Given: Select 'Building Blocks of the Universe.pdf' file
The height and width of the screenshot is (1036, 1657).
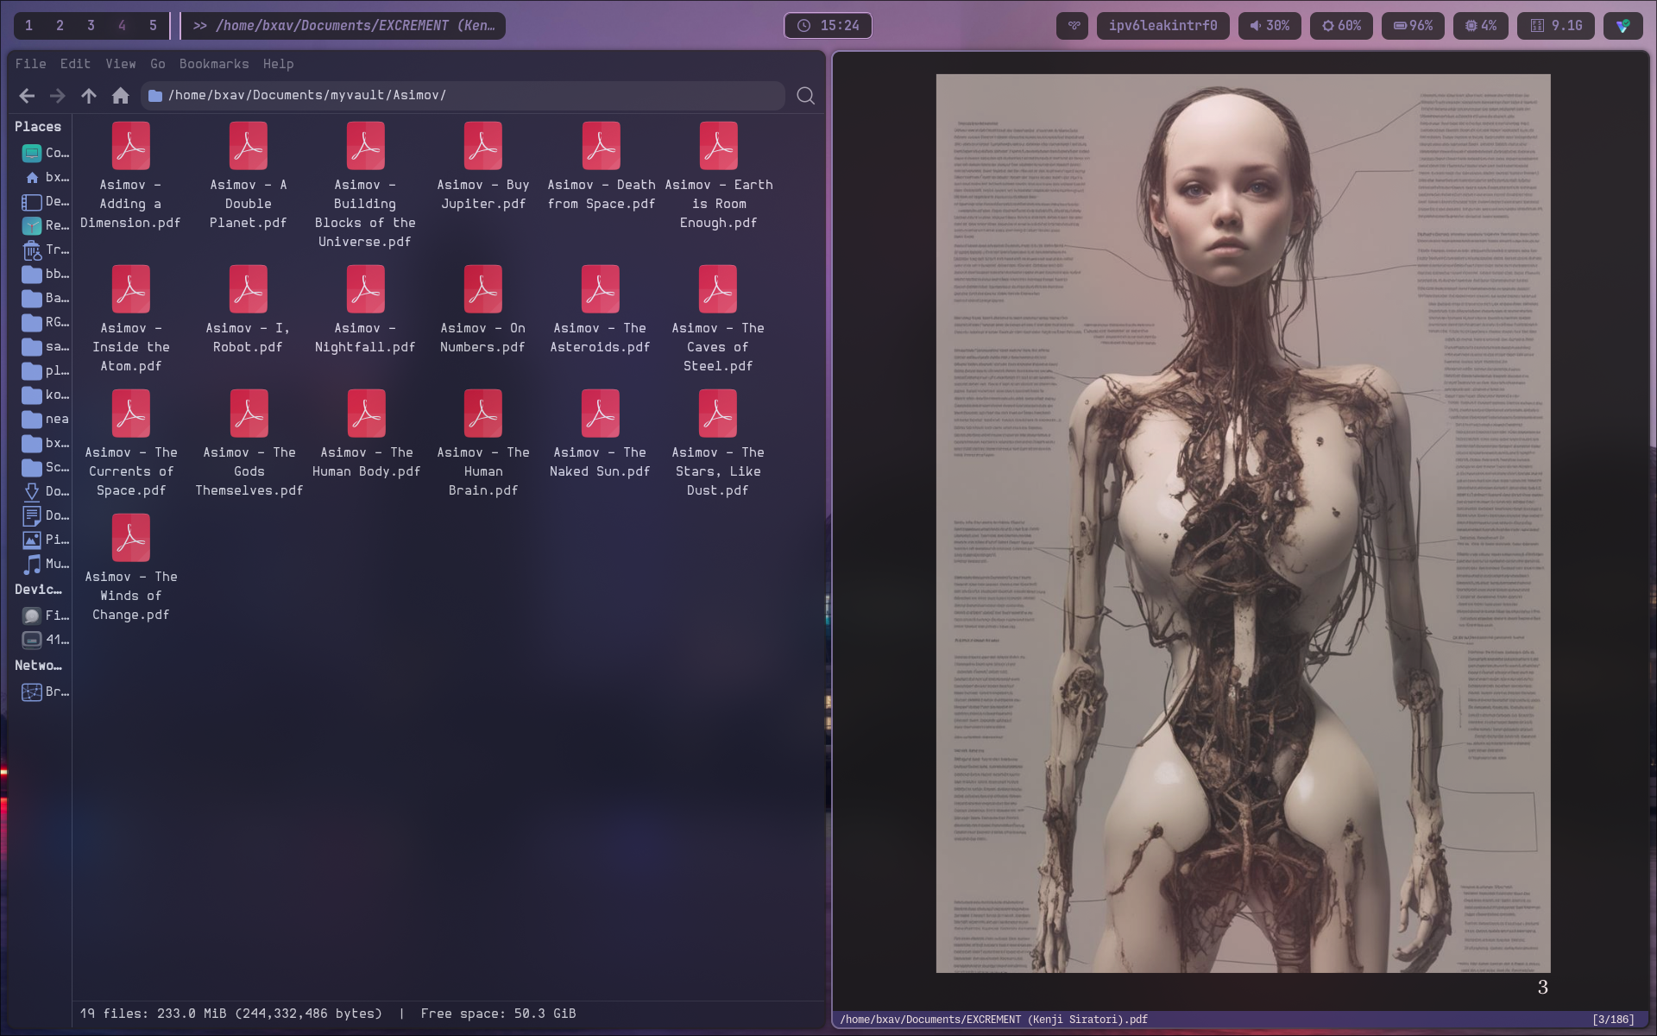Looking at the screenshot, I should 365,185.
